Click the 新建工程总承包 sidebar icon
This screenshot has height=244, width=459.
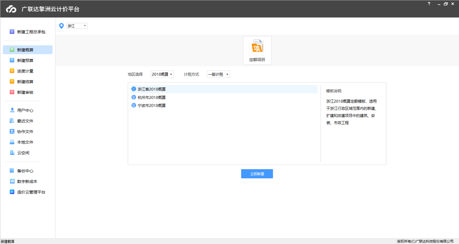pos(12,32)
